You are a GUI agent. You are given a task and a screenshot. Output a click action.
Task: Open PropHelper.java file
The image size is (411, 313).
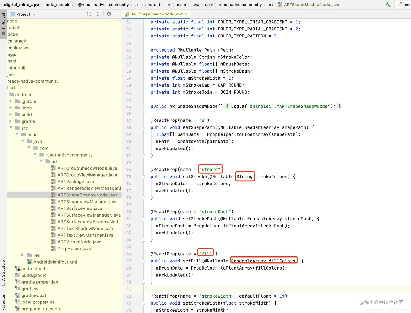[74, 249]
